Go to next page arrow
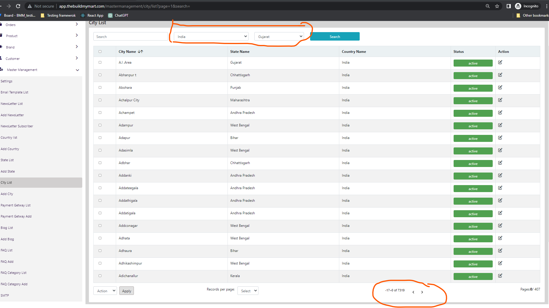 pyautogui.click(x=422, y=292)
